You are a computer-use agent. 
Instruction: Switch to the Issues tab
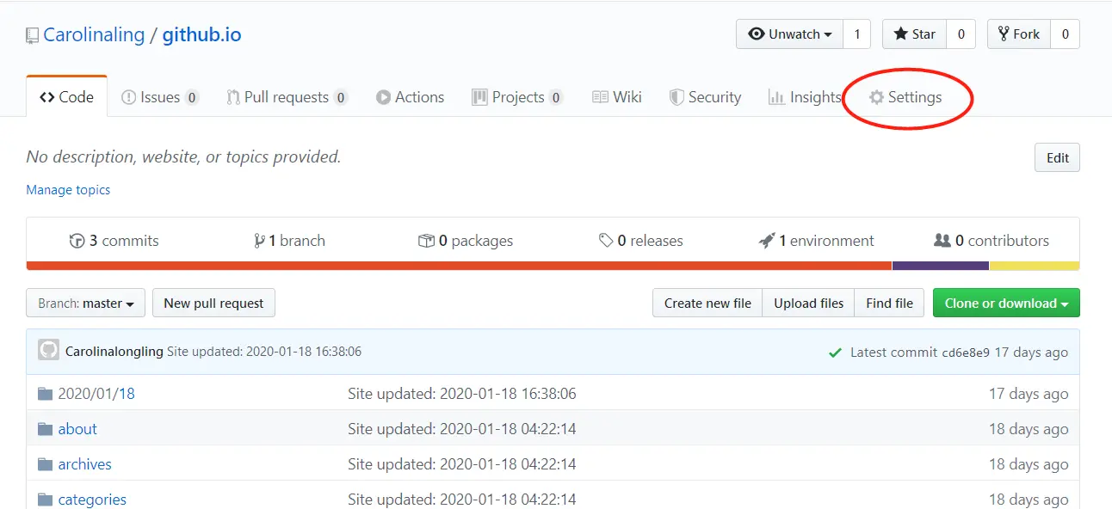pos(160,97)
